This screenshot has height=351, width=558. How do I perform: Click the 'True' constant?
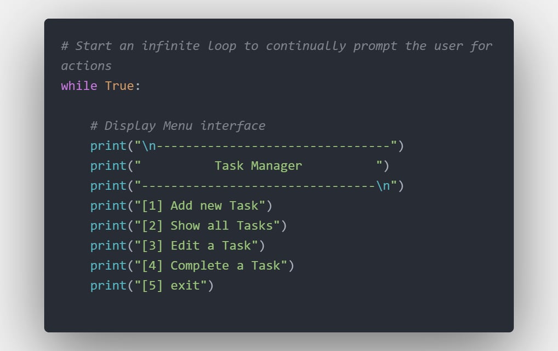119,86
